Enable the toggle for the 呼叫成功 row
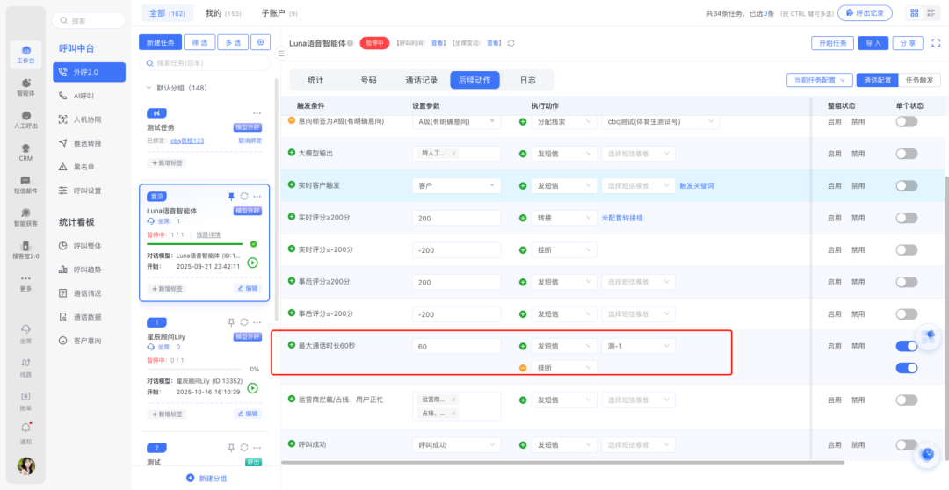This screenshot has width=949, height=490. click(x=906, y=444)
